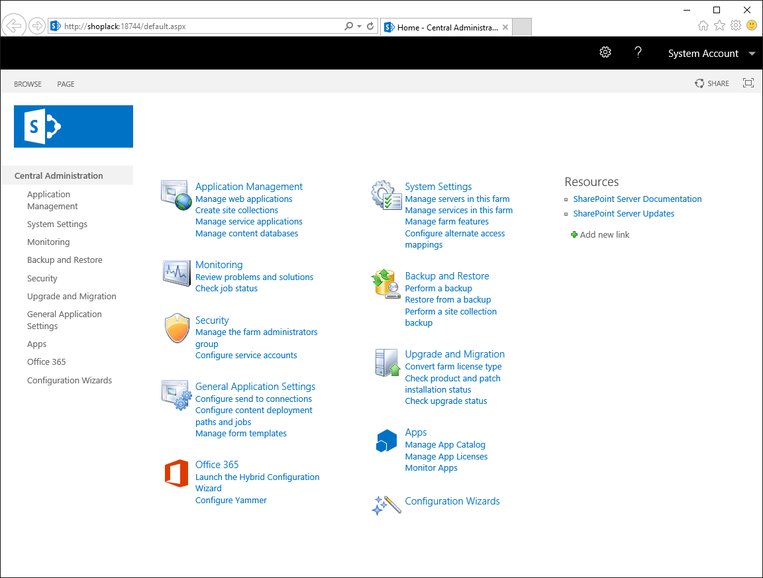This screenshot has width=763, height=578.
Task: Refresh the page in address bar
Action: point(370,26)
